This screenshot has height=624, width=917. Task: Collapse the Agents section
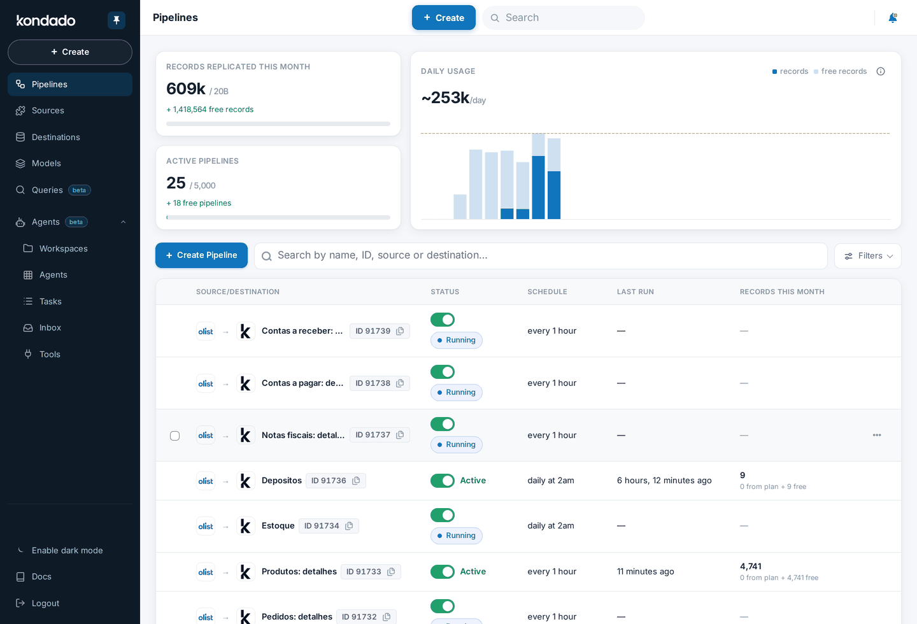124,222
